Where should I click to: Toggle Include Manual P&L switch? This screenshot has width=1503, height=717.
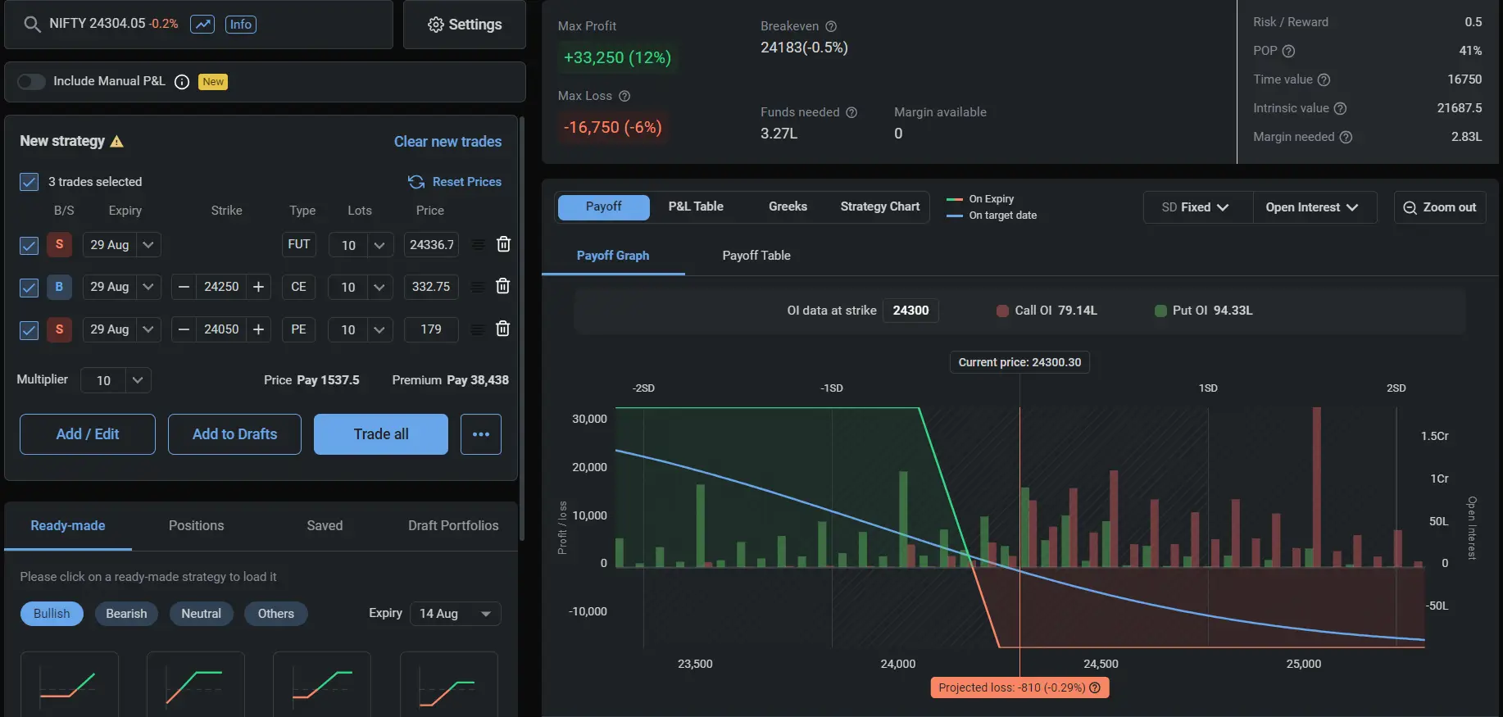31,81
